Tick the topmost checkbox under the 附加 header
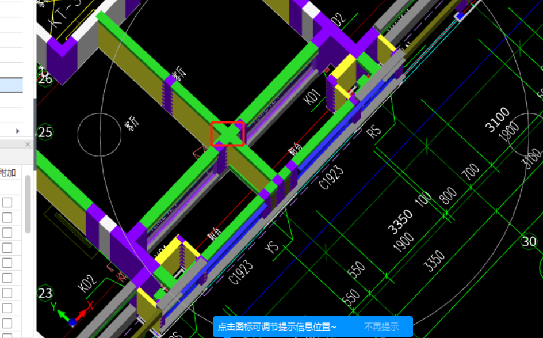 (x=7, y=202)
